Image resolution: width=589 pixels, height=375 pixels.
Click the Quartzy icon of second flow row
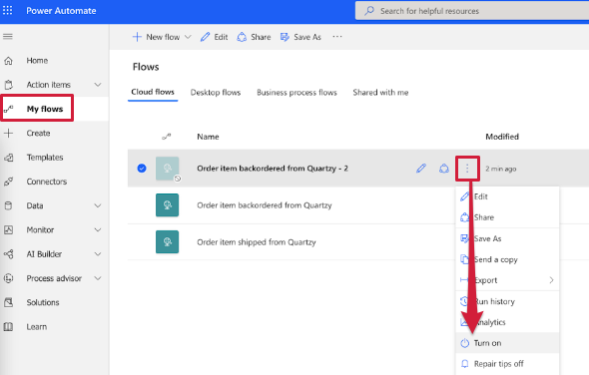pyautogui.click(x=167, y=205)
